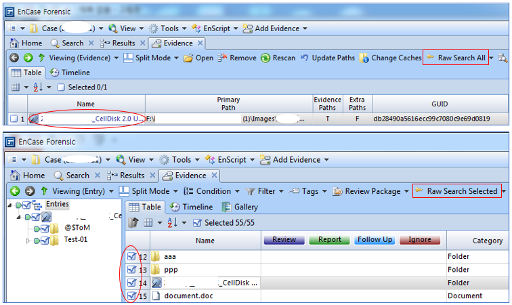Toggle the Selected 55/55 checkbox
This screenshot has width=512, height=305.
click(197, 223)
